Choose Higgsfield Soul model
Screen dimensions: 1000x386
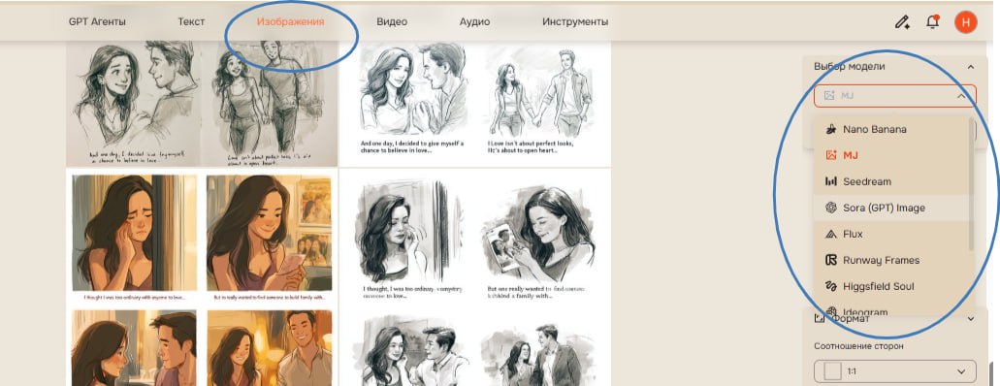(893, 286)
